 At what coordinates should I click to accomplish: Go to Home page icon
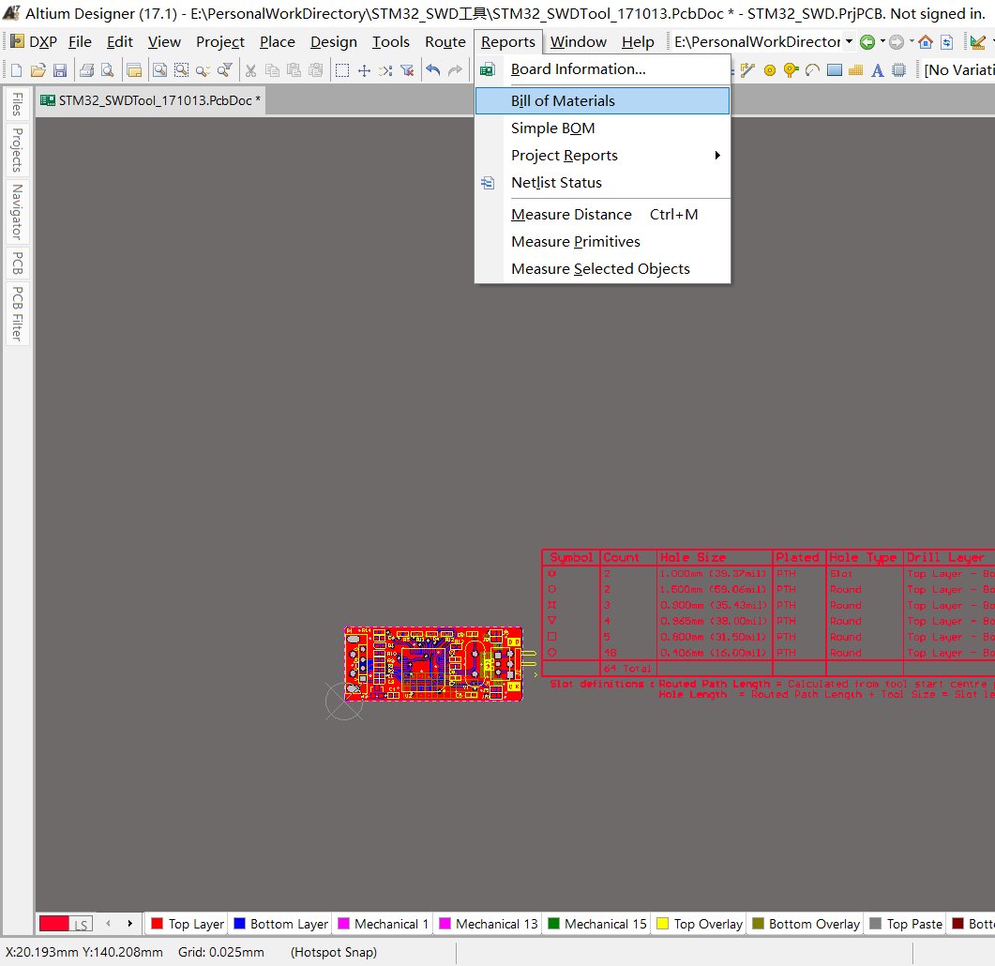click(926, 42)
